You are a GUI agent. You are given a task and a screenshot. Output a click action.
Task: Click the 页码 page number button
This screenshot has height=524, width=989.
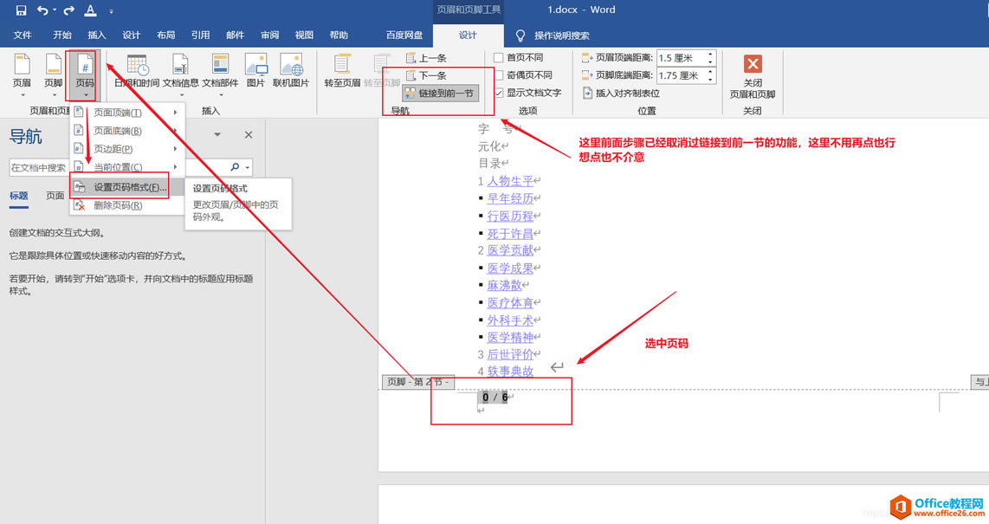click(85, 74)
